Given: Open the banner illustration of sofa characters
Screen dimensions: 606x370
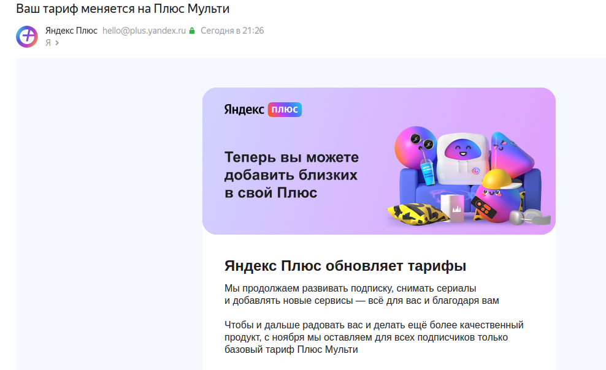Looking at the screenshot, I should point(467,176).
